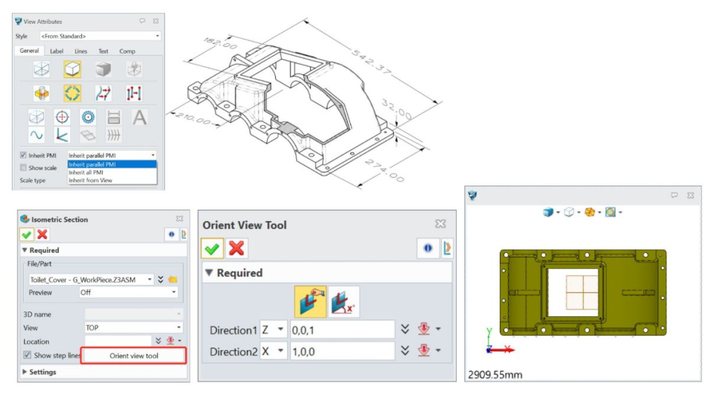Select the shaded gray cube display icon

click(x=103, y=70)
